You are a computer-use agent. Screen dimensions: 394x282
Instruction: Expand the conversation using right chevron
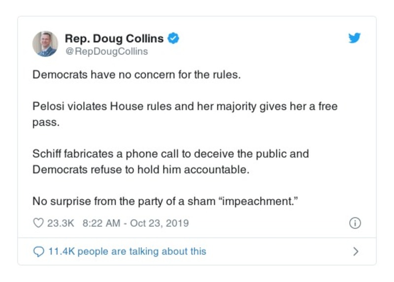(x=356, y=251)
